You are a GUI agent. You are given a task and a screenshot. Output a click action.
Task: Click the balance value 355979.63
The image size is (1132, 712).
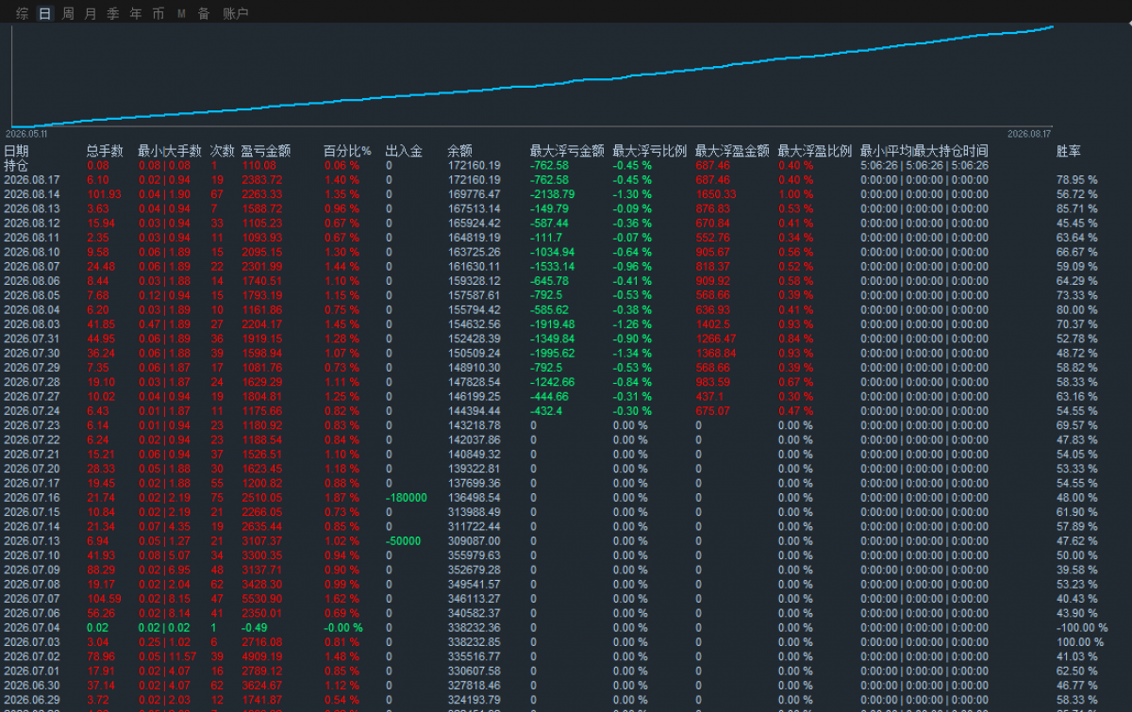[474, 555]
